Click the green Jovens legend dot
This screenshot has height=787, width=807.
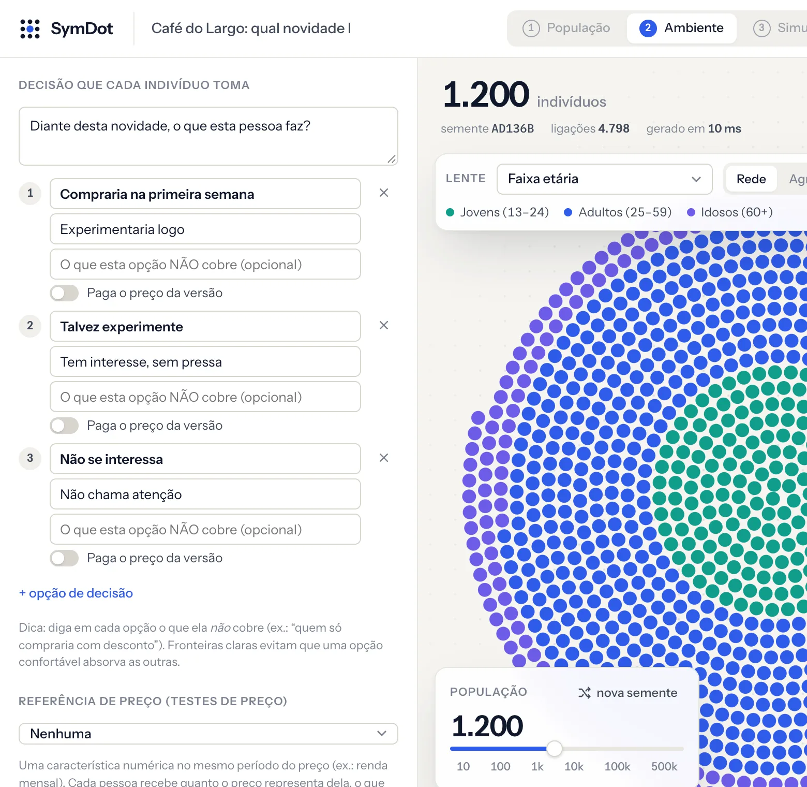point(450,212)
